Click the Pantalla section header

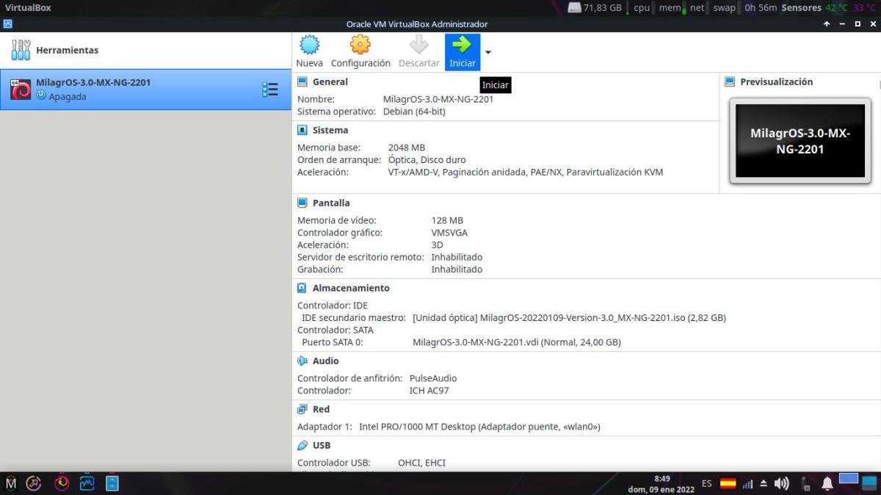point(331,203)
